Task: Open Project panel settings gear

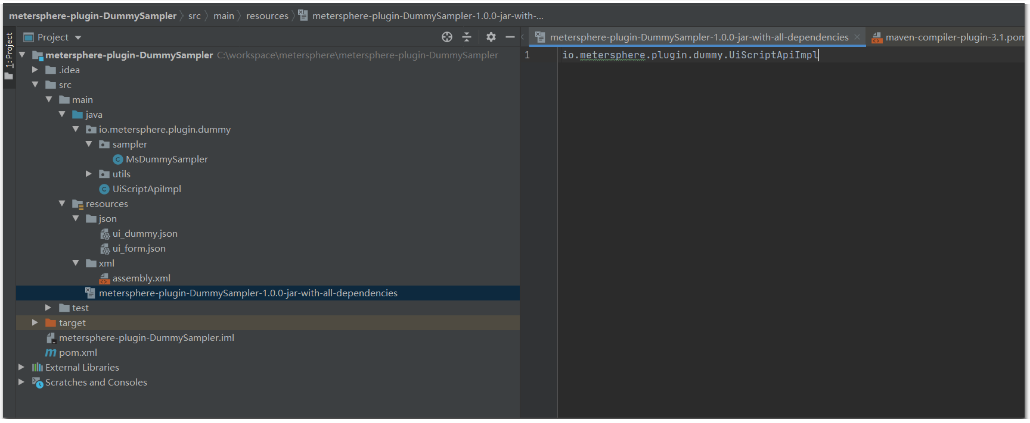Action: coord(491,37)
